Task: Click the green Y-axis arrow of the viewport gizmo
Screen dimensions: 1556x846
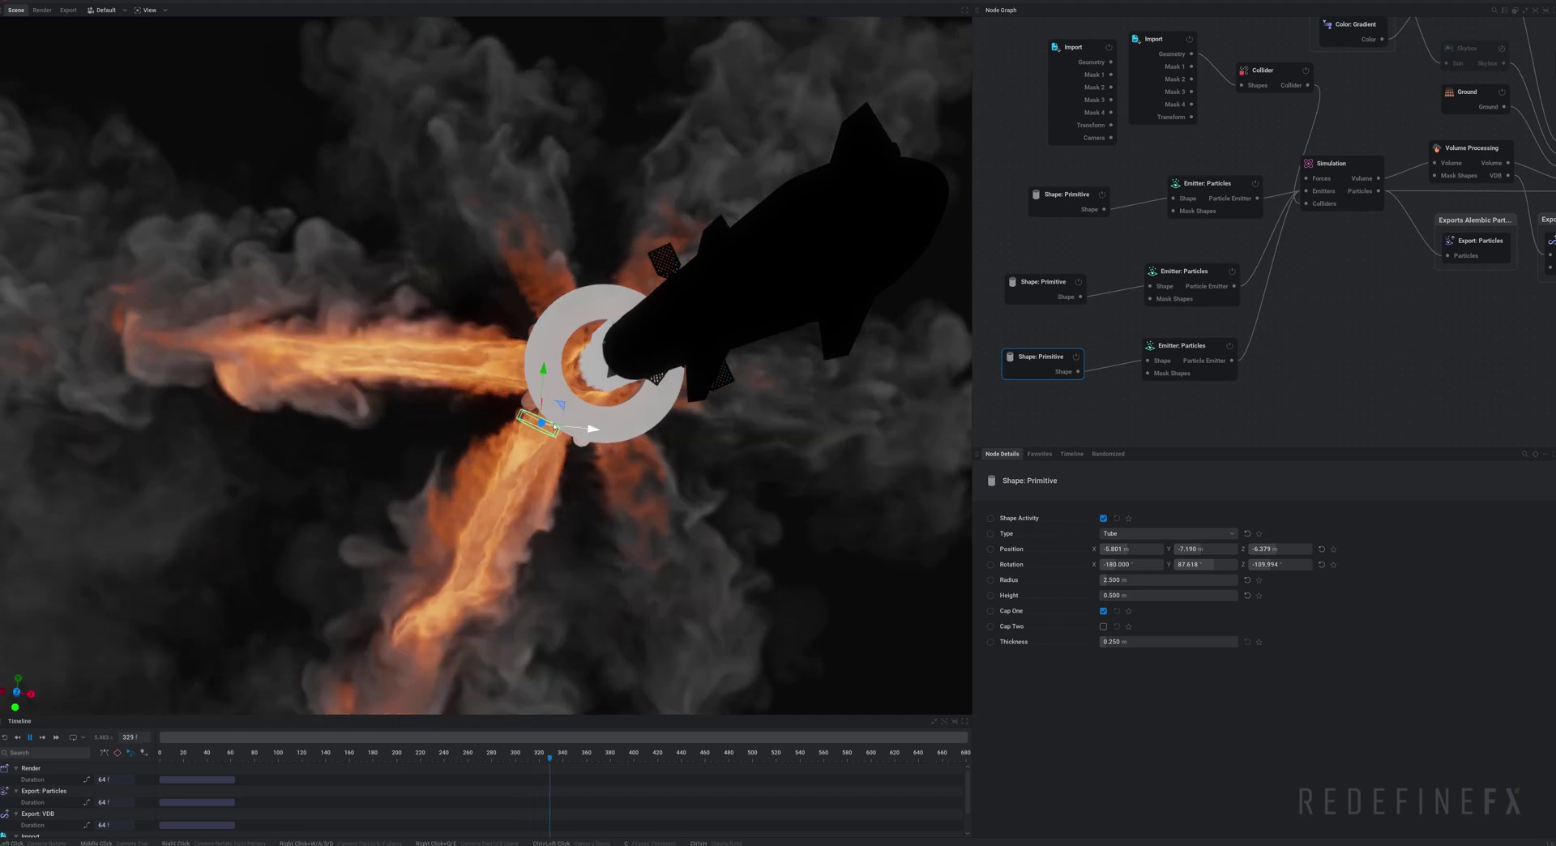Action: point(543,370)
